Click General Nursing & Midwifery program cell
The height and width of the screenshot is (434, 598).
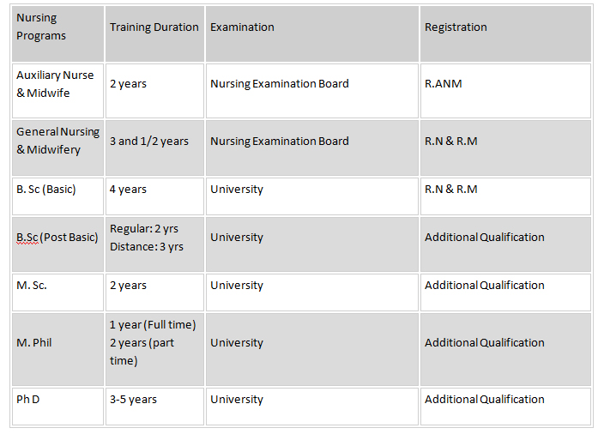57,148
